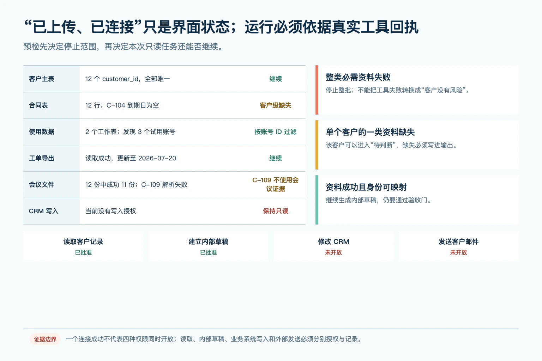Click footer text '一个连接成功不代表四种权限同时开放…'
This screenshot has height=361, width=542.
(x=214, y=339)
